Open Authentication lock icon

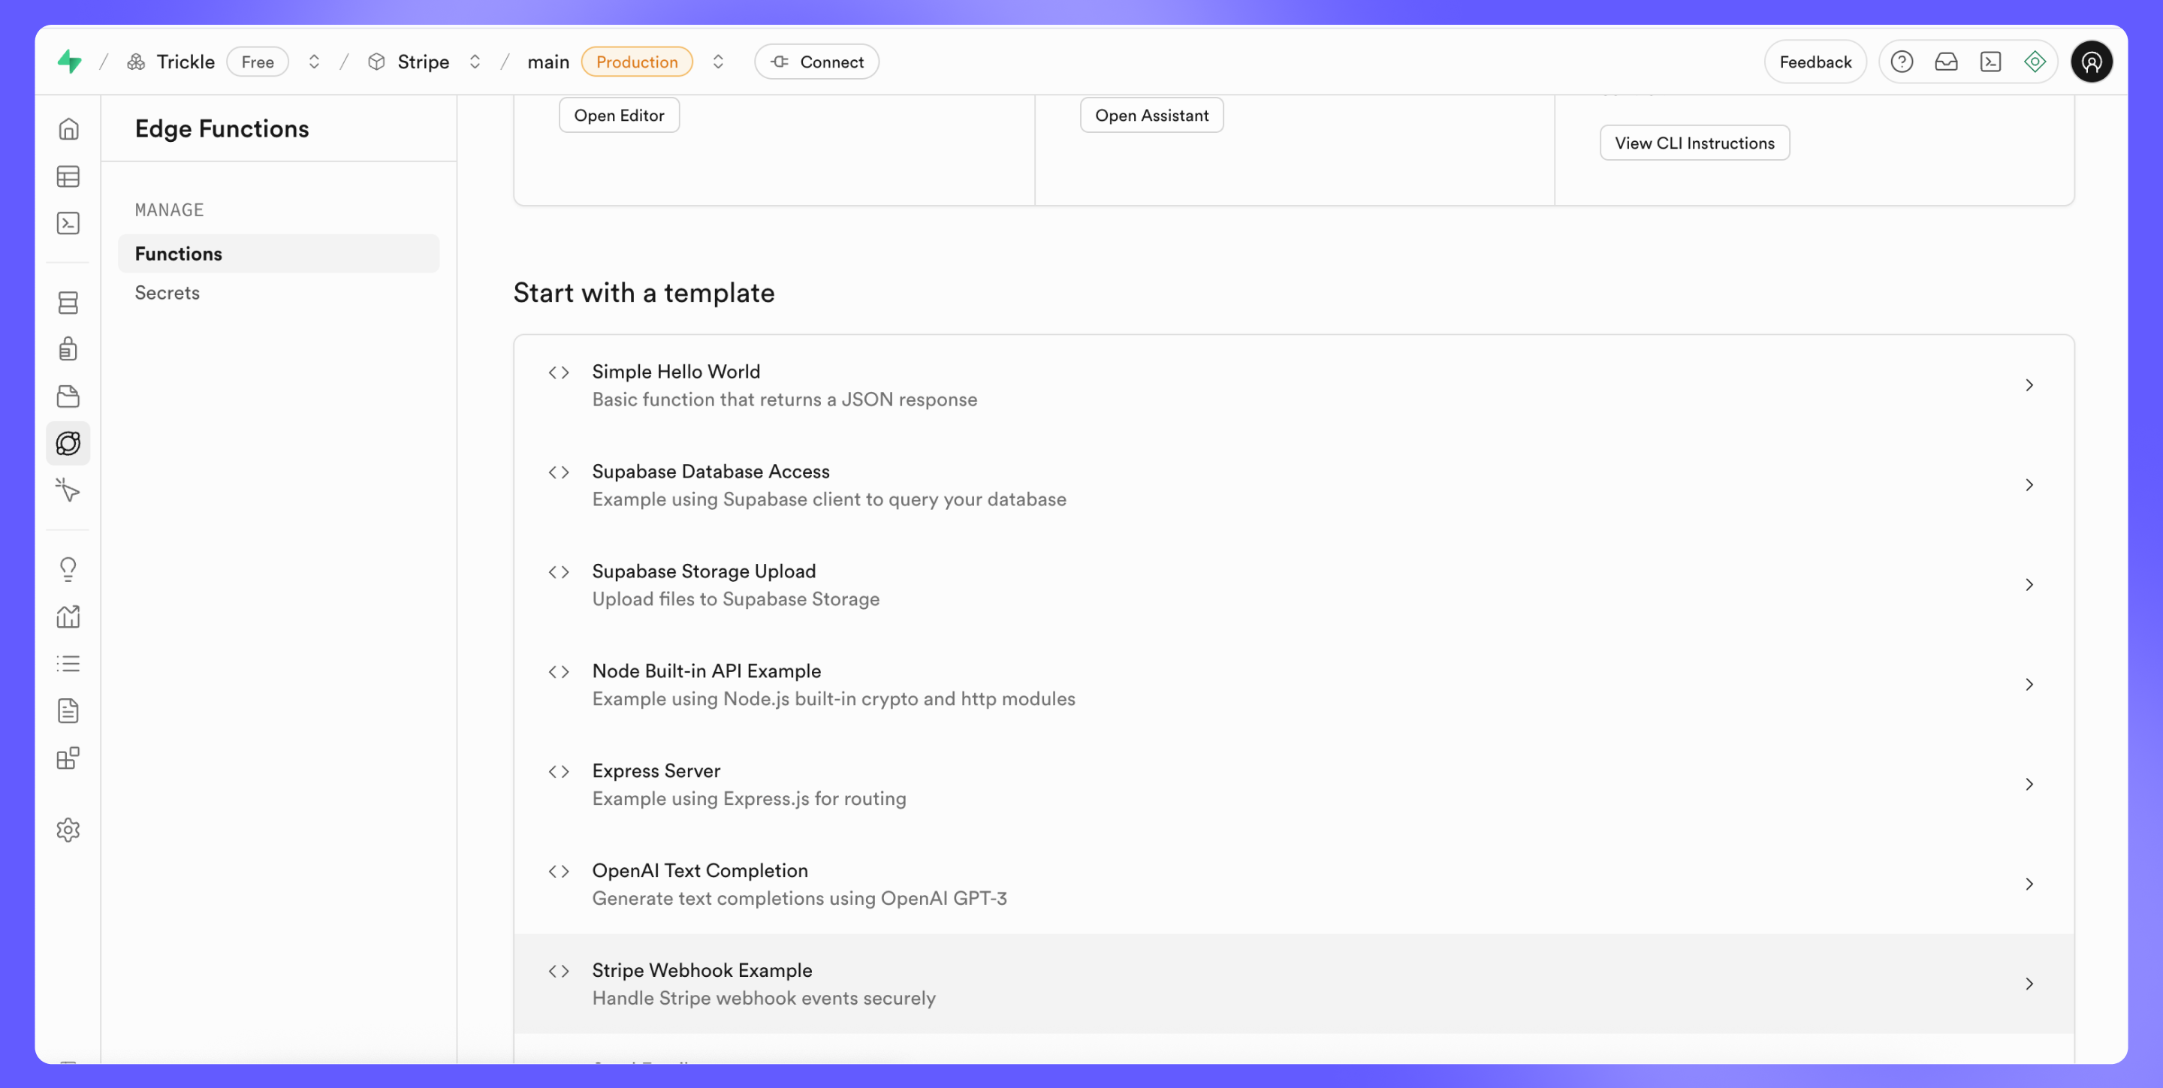[x=68, y=348]
